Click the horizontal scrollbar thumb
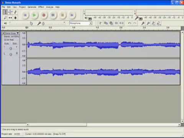 pos(58,125)
